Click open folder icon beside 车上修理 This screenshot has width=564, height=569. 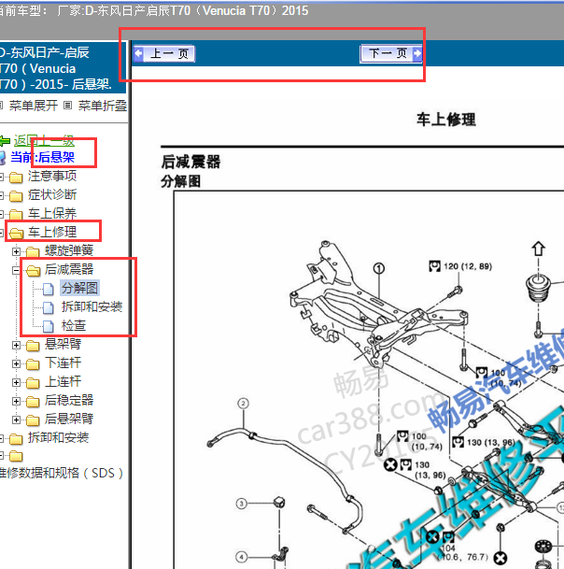click(x=16, y=234)
